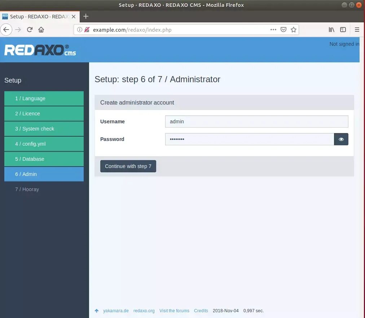Click the scroll-to-top arrow in footer
Image resolution: width=365 pixels, height=318 pixels.
(97, 310)
